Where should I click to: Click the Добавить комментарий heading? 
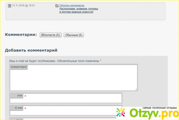[31, 50]
